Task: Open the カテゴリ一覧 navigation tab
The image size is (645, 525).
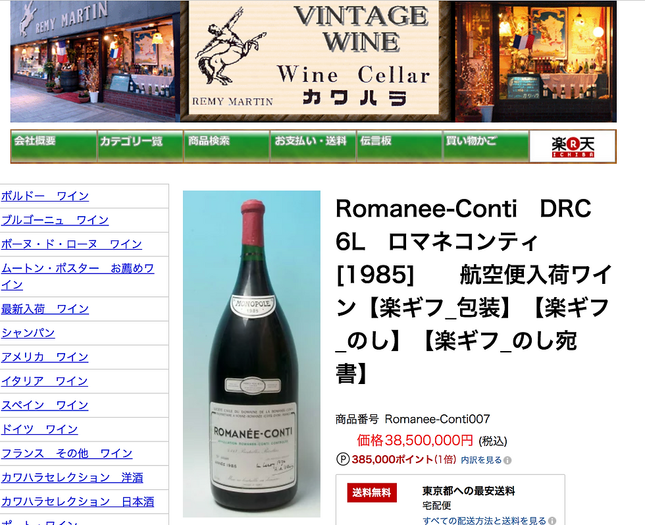Action: tap(140, 146)
